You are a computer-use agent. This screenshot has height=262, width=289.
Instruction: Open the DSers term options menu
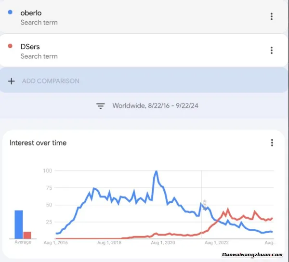pyautogui.click(x=272, y=50)
